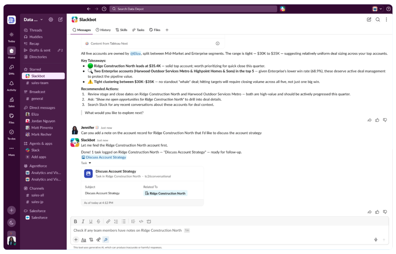Go back with the back arrow

pos(89,9)
